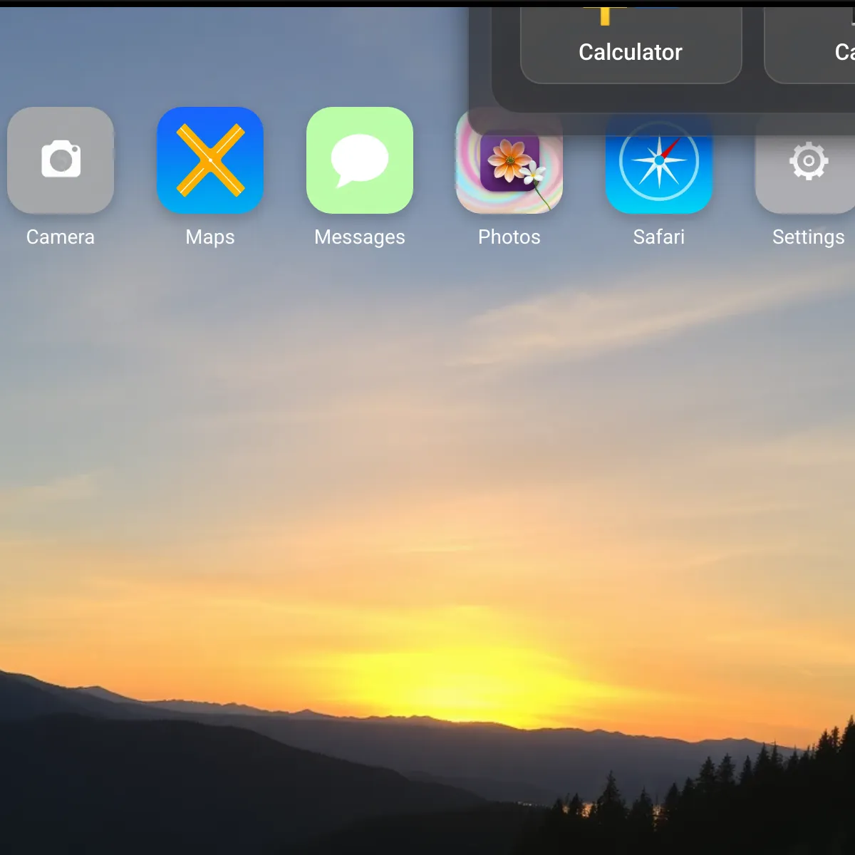
Task: Click the Messages label text
Action: pyautogui.click(x=360, y=237)
